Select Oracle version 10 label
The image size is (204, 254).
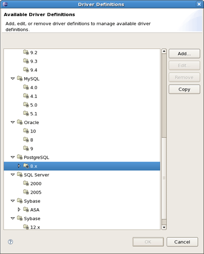(33, 131)
